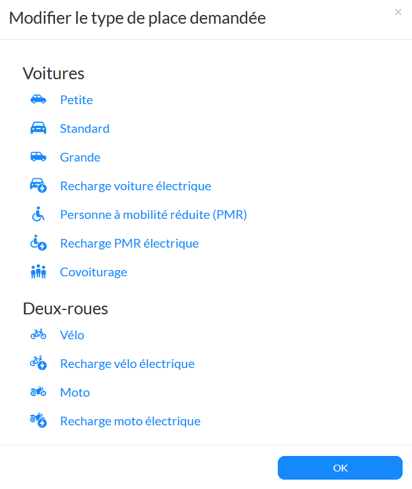Choose Personne à mobilité réduite (PMR)
This screenshot has width=412, height=489.
tap(154, 215)
